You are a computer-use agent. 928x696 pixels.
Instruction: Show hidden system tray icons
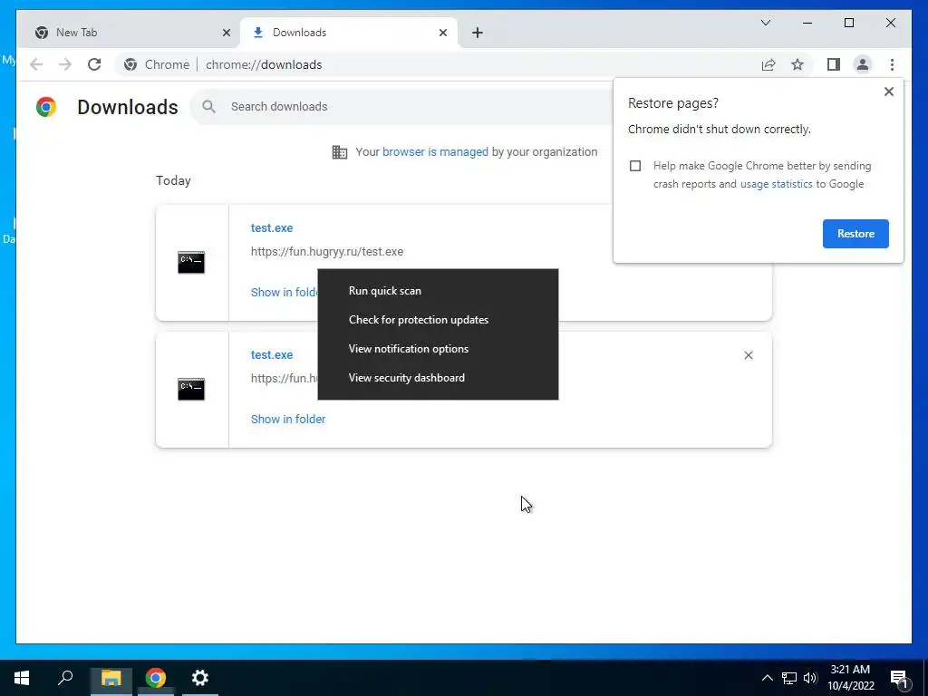point(767,678)
